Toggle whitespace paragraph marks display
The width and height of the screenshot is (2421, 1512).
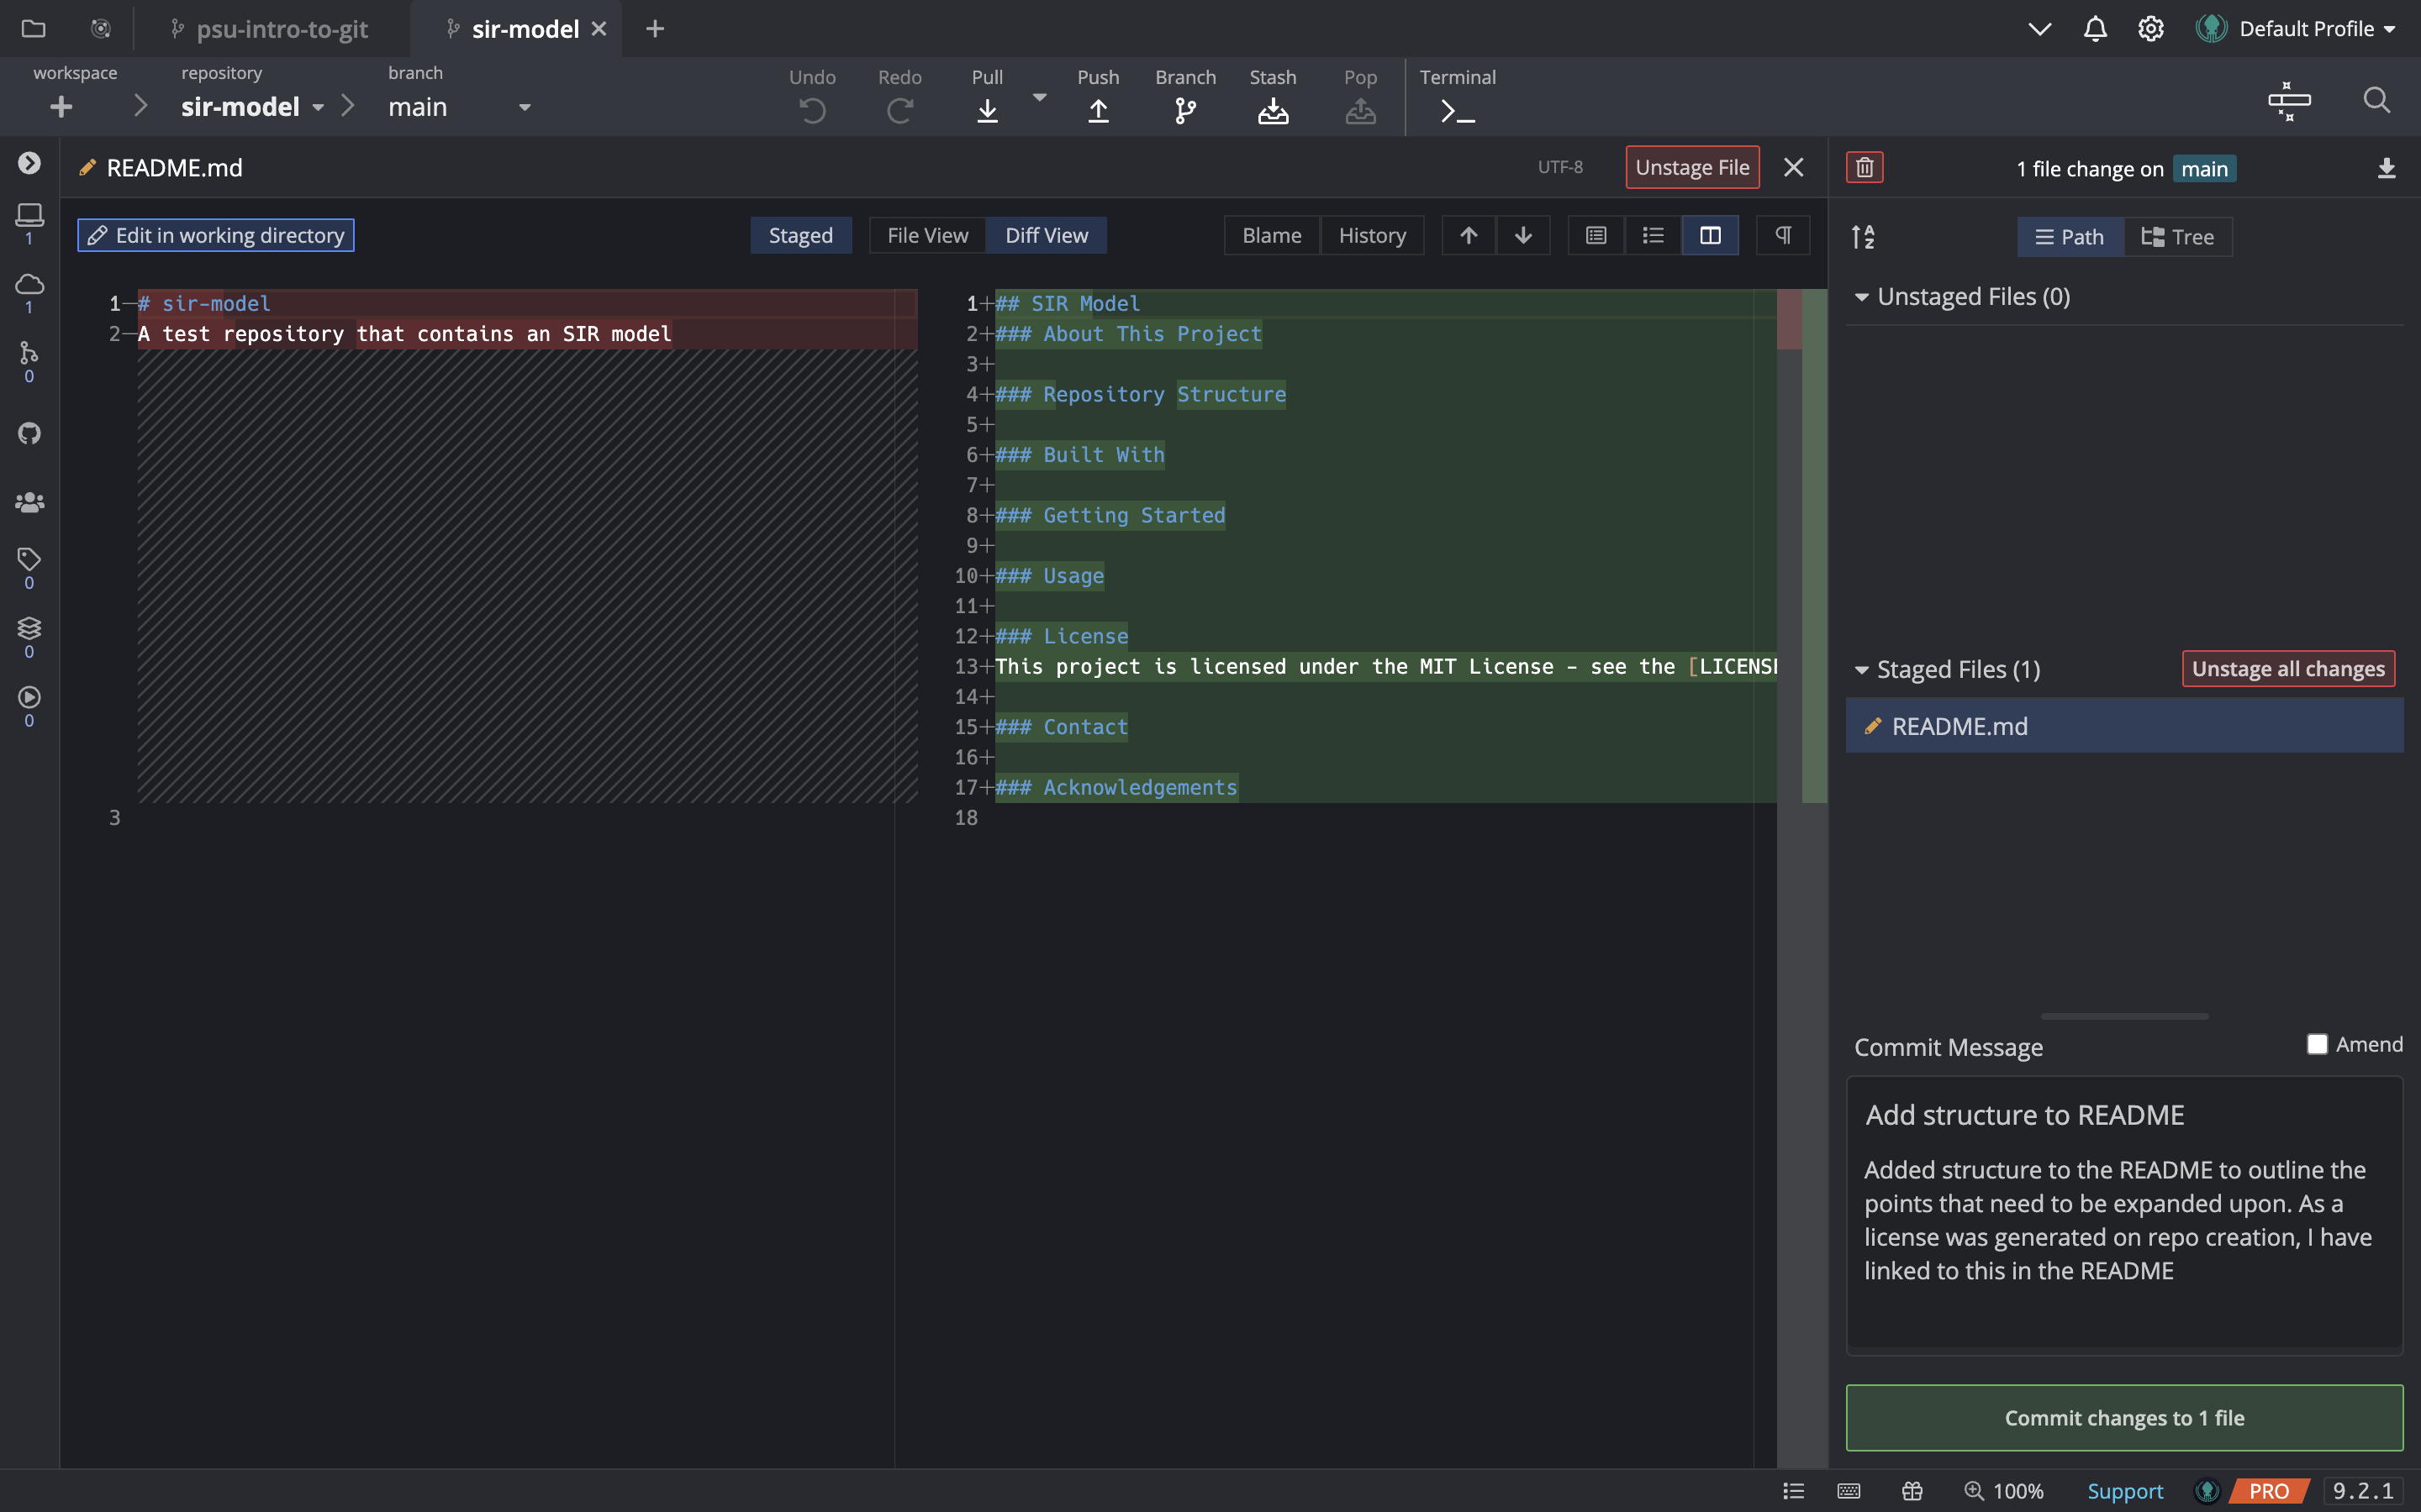(x=1783, y=235)
